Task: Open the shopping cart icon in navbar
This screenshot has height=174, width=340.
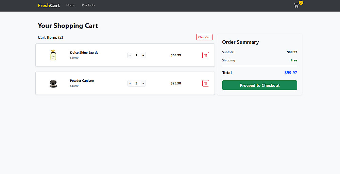Action: (x=296, y=5)
